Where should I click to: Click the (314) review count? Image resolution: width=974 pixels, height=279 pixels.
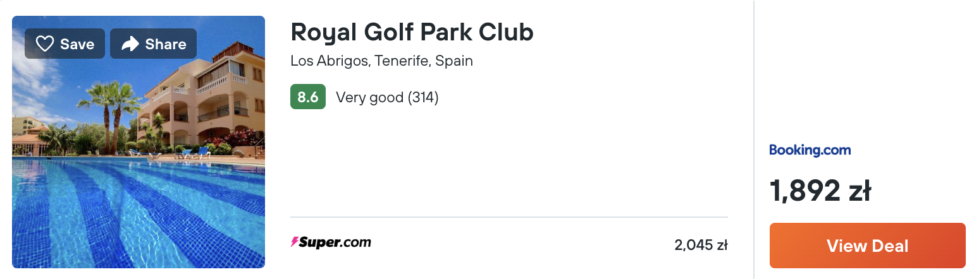coord(423,97)
